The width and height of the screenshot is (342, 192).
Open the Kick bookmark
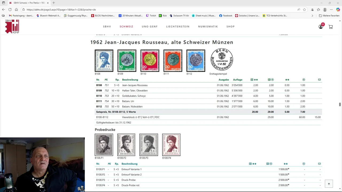(163, 16)
